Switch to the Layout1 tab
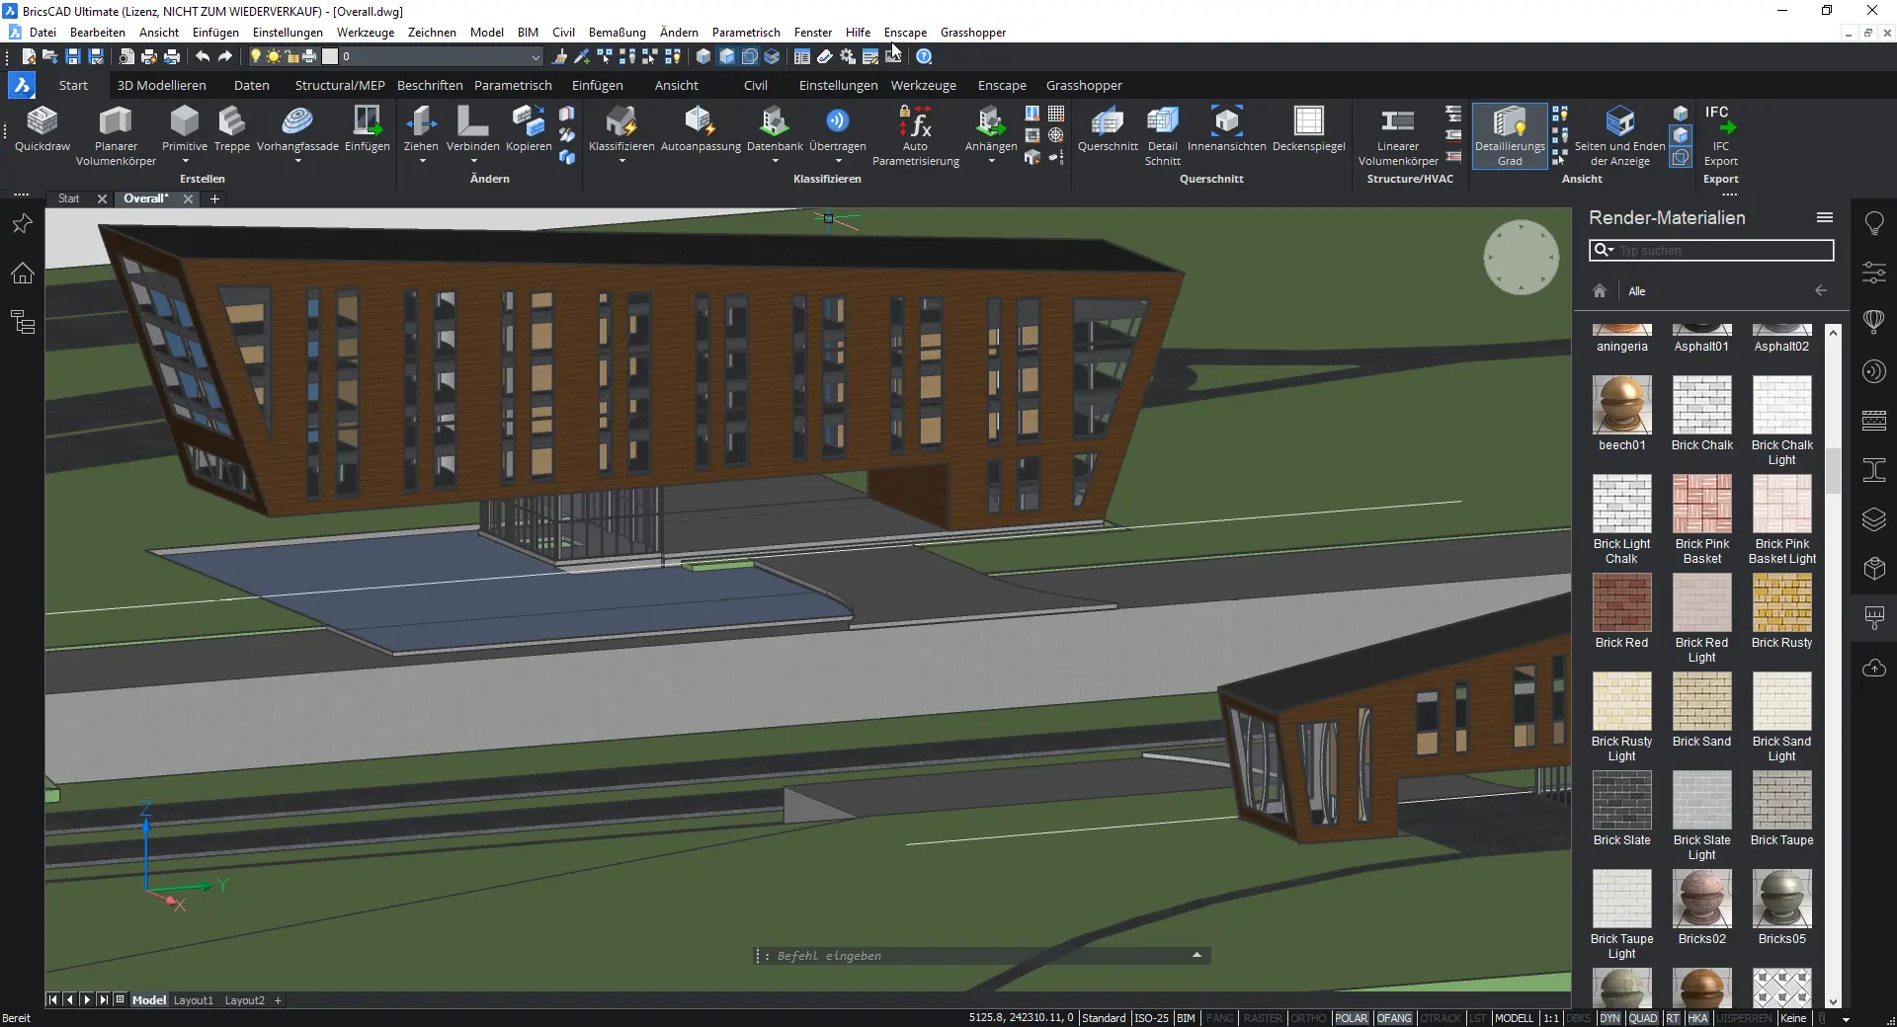The image size is (1897, 1027). pos(194,1000)
